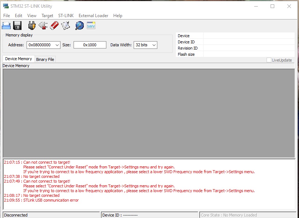Toggle the LiveUpdate checkbox

click(269, 60)
